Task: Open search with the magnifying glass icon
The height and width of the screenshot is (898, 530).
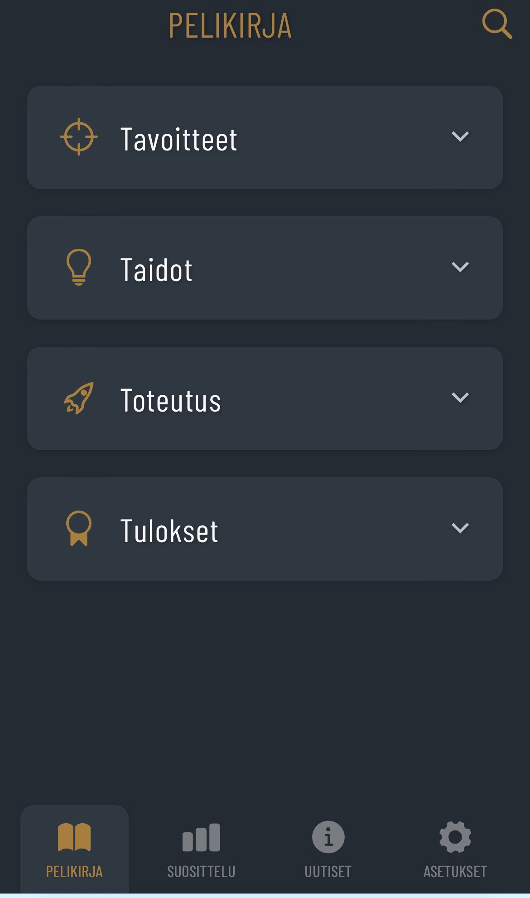Action: pos(497,24)
